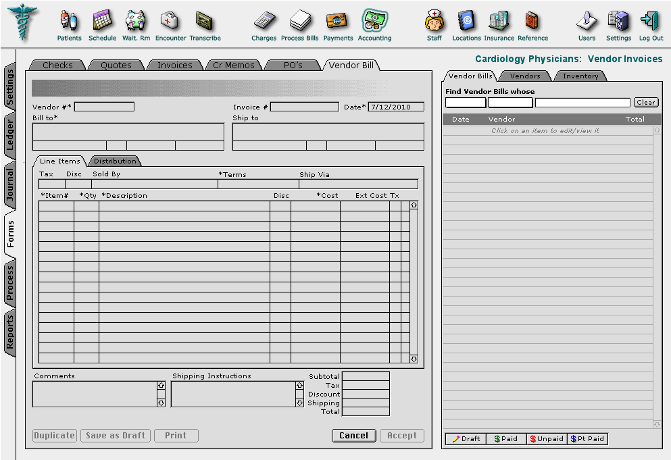The height and width of the screenshot is (460, 671).
Task: Open the vertical Ledger side tab
Action: [x=10, y=135]
